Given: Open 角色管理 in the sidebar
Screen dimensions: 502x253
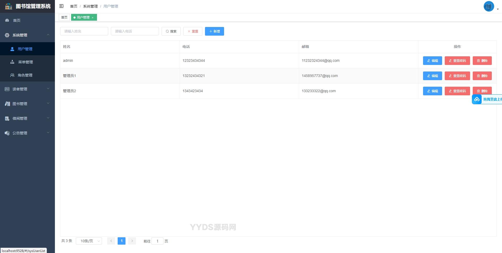Looking at the screenshot, I should (x=25, y=75).
